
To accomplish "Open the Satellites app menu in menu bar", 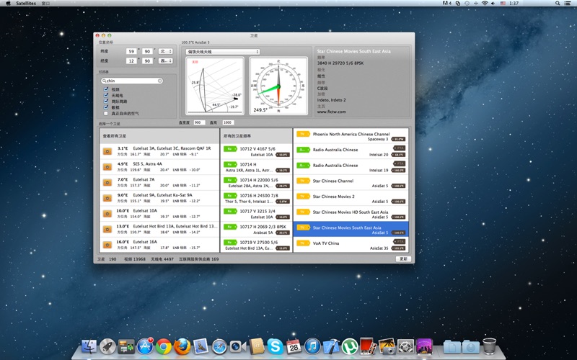I will 26,3.
